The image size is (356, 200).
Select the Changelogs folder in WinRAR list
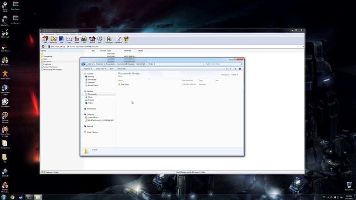click(x=48, y=56)
